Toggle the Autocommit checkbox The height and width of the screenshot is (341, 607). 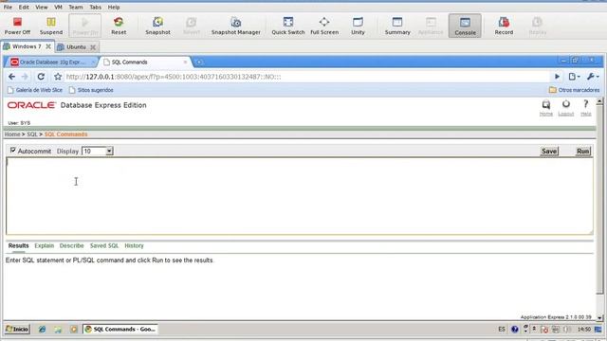pyautogui.click(x=12, y=150)
